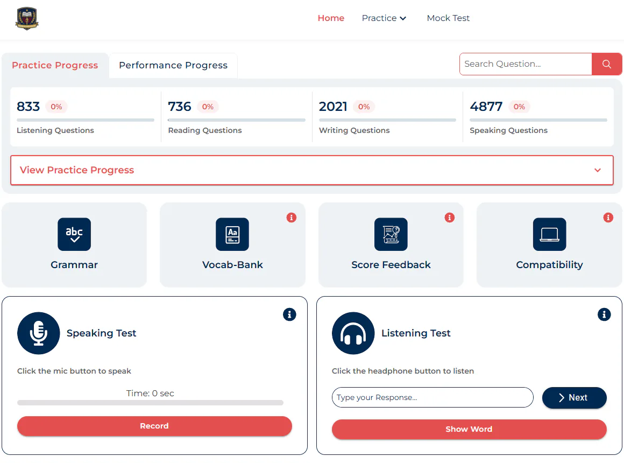Open the Vocab-Bank card label
624x463 pixels.
coord(232,265)
